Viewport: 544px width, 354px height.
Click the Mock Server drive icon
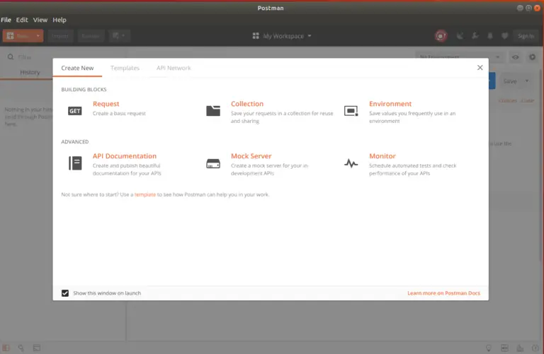click(213, 163)
